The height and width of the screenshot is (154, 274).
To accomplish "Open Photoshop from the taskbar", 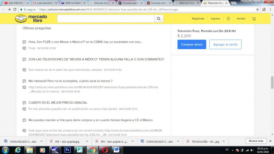I will click(67, 150).
